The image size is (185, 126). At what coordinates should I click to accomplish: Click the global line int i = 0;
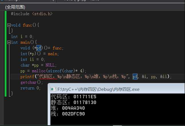pyautogui.click(x=22, y=37)
